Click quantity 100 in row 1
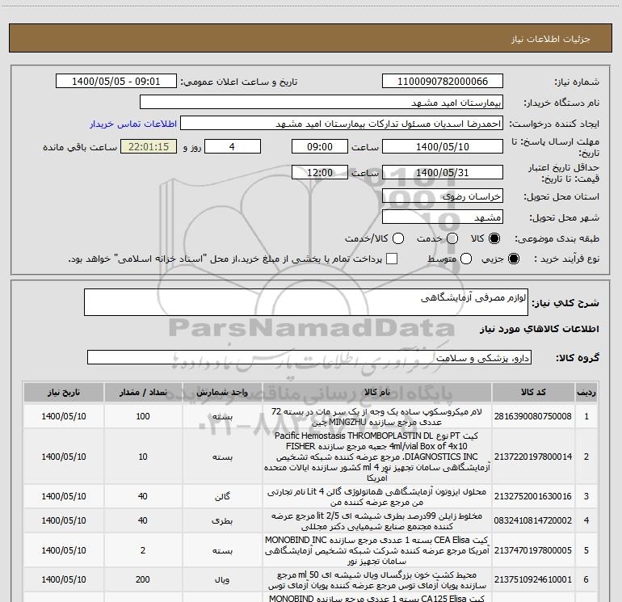The image size is (622, 602). coord(143,416)
